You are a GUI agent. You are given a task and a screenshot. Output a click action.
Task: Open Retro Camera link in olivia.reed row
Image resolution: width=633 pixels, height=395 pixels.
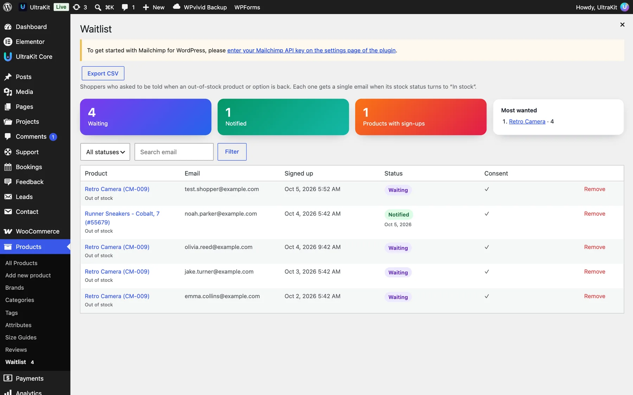point(117,247)
